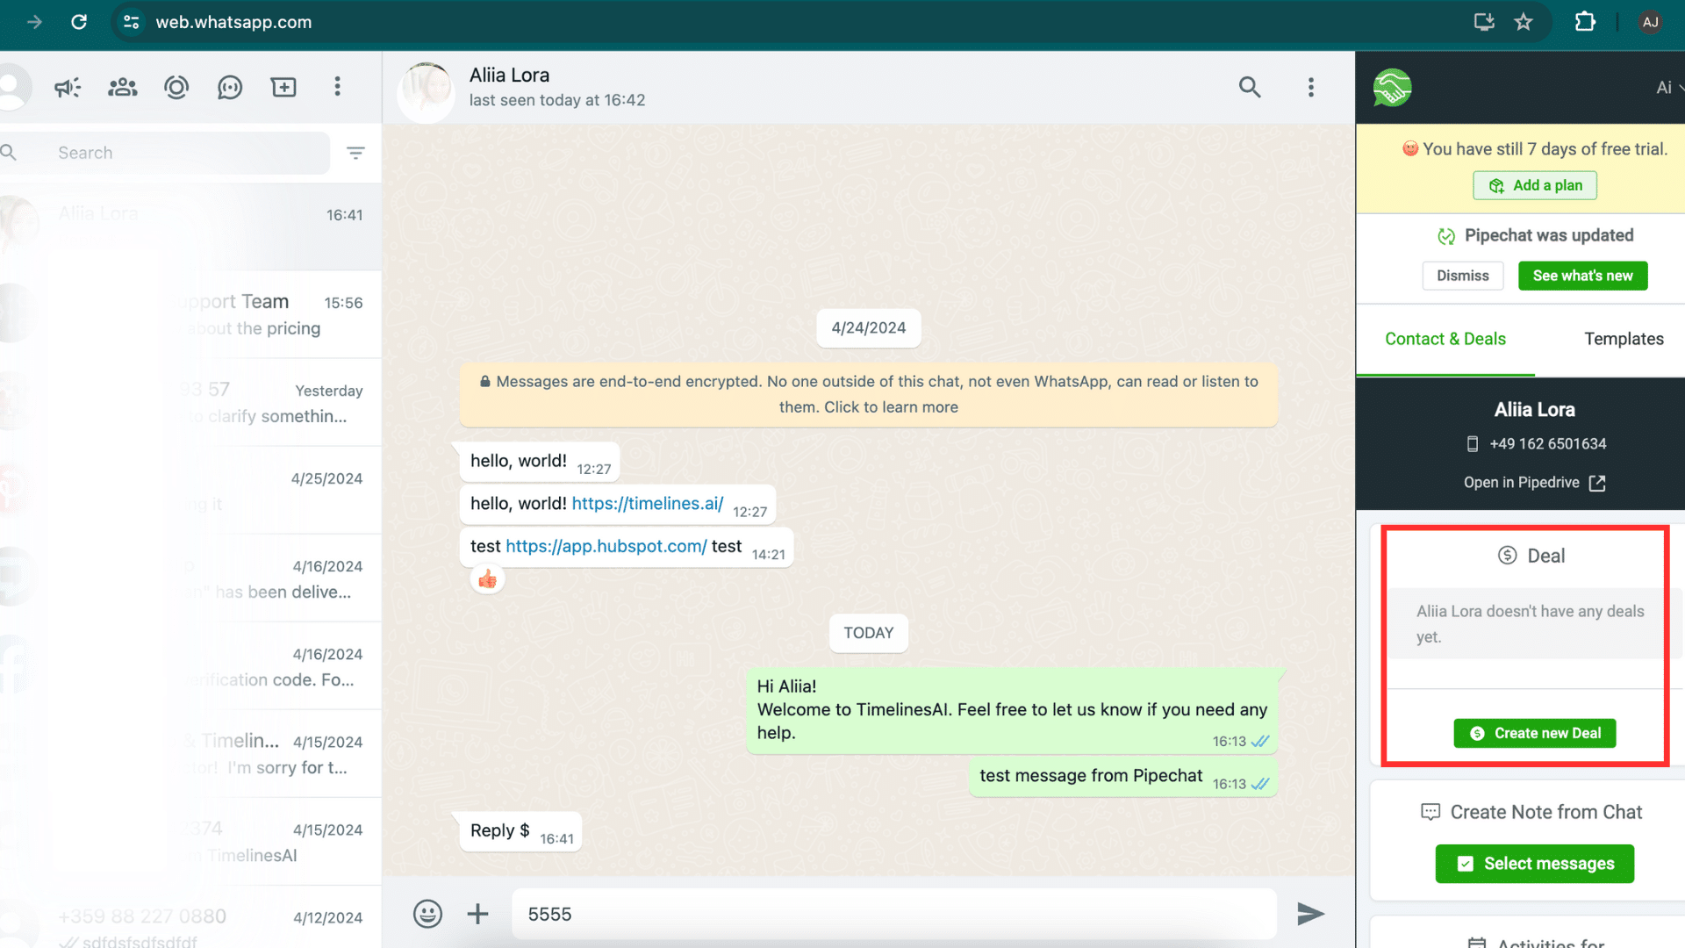Open the chat dated 4/25/2024
Viewport: 1685px width, 948px height.
coord(190,490)
